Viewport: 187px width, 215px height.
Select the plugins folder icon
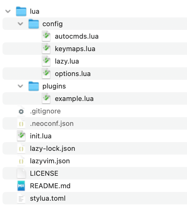[x=33, y=86]
